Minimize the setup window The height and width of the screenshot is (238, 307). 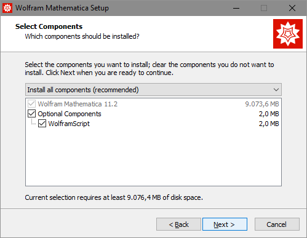236,8
